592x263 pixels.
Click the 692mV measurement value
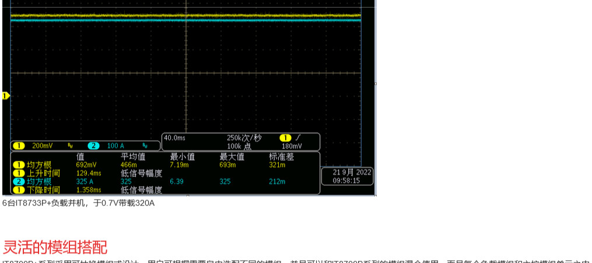click(86, 165)
